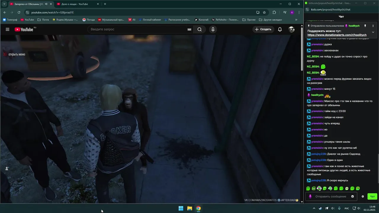Open Музыкальный про... bookmark
Viewport: 379px width, 213px height.
pos(111,20)
